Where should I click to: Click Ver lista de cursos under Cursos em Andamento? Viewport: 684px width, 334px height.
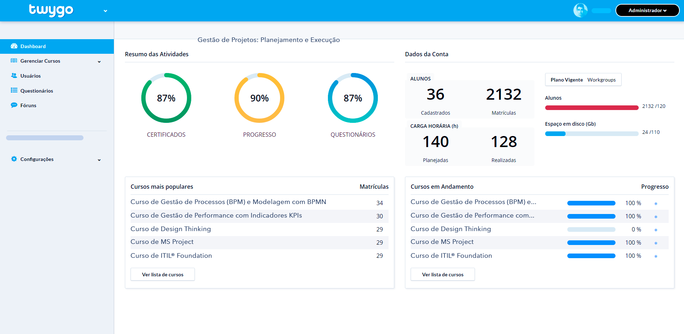point(442,275)
